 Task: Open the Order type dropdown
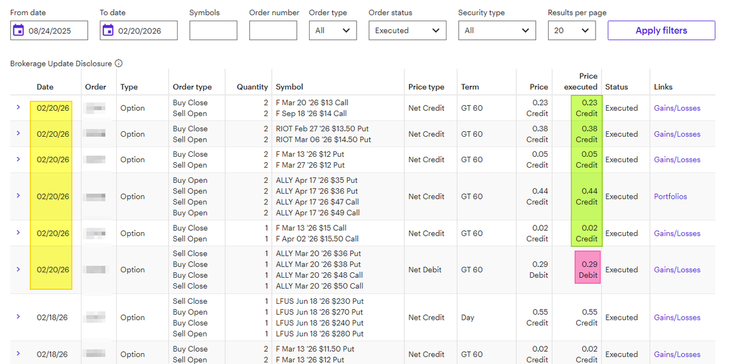tap(333, 30)
